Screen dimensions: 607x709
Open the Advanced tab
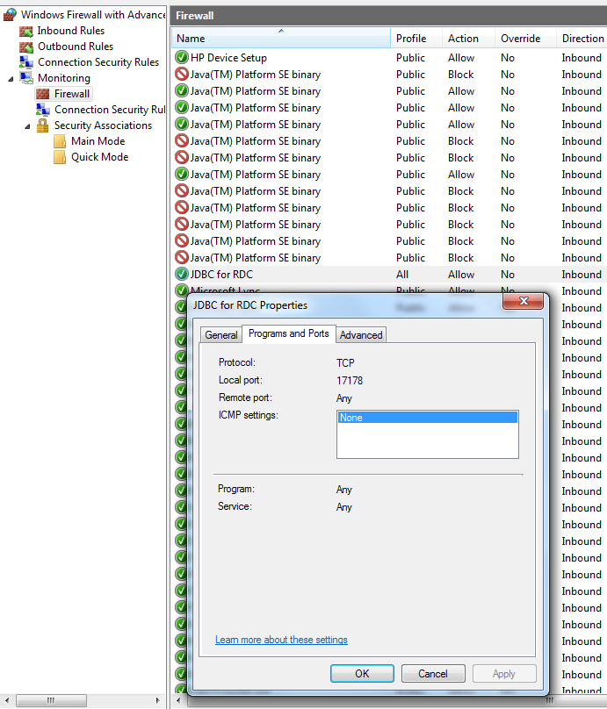[361, 335]
